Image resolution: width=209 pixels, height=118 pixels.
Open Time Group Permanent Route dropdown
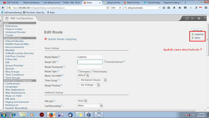click(92, 80)
